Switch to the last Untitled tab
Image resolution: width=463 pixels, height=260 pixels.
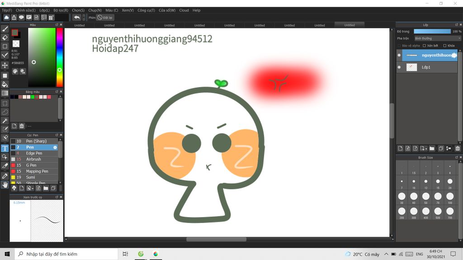[x=350, y=25]
